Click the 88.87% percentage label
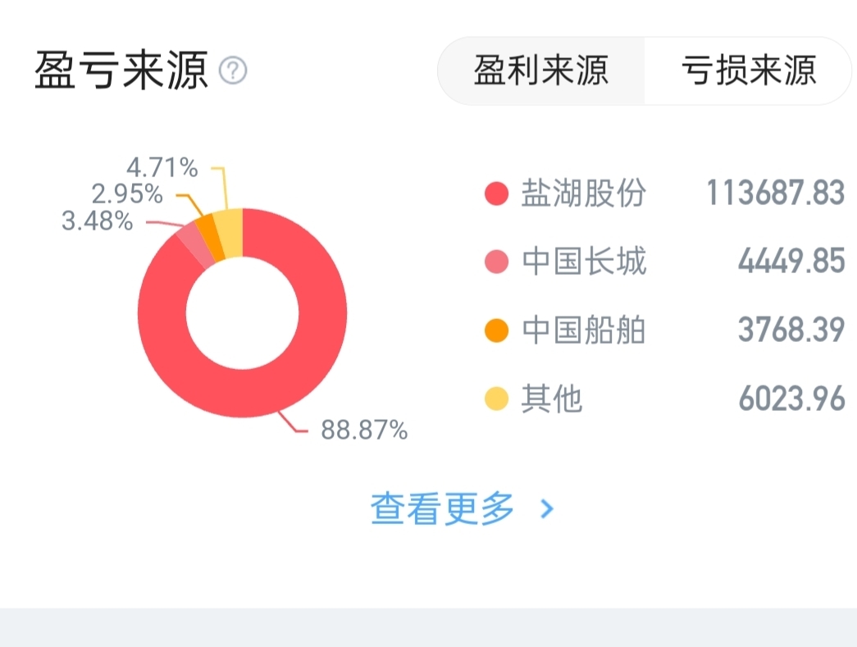 point(364,429)
